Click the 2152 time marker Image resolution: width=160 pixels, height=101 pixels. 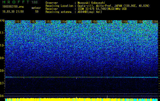click(33, 22)
